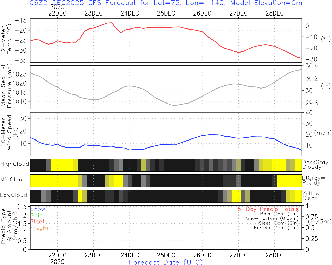The height and width of the screenshot is (265, 332).
Task: Click the 28DEC date label at chart top
Action: (275, 13)
